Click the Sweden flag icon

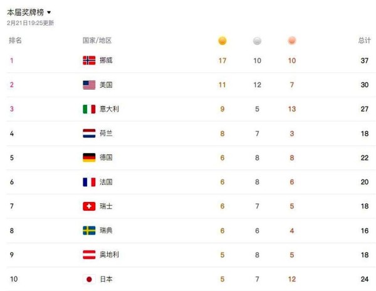pyautogui.click(x=89, y=230)
